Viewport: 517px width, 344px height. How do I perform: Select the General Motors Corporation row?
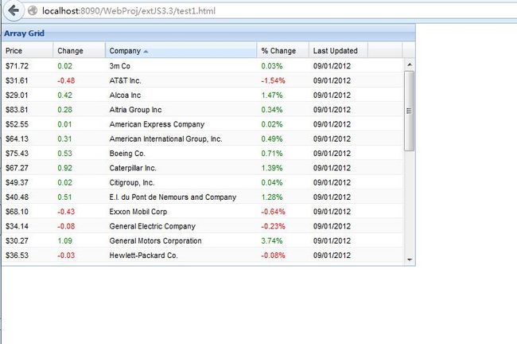pos(203,240)
